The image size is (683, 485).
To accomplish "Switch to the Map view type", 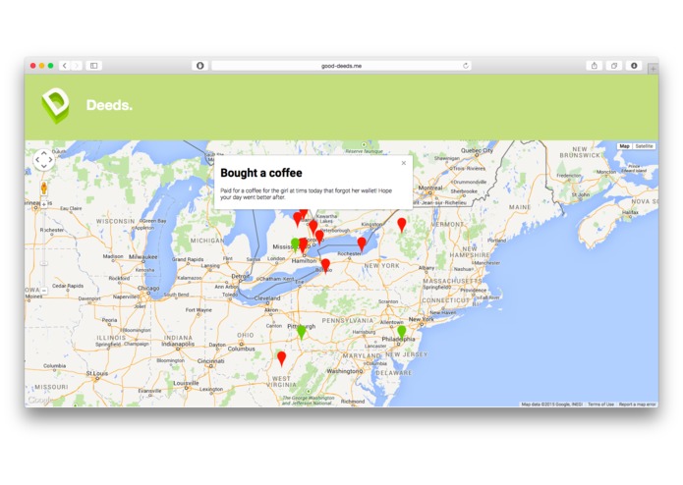I will tap(625, 146).
